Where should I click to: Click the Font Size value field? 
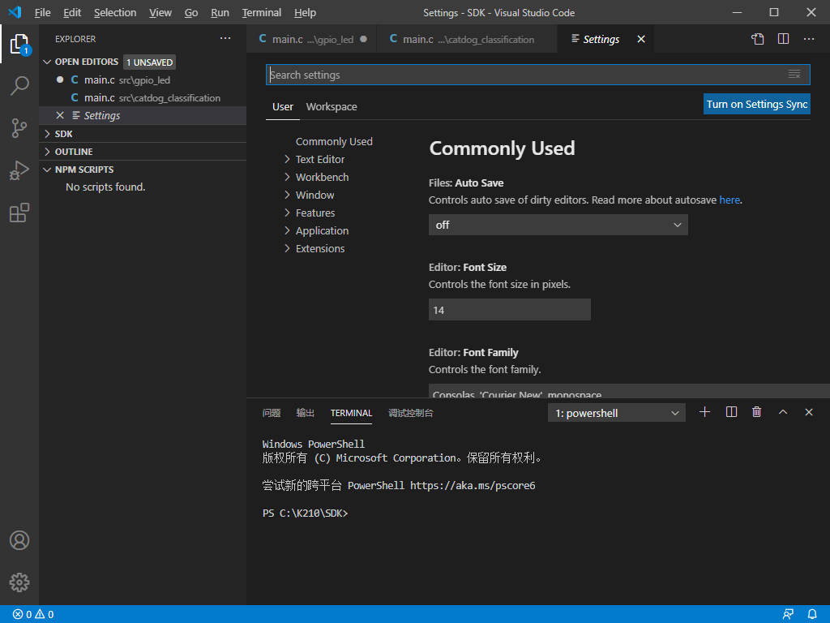point(509,310)
